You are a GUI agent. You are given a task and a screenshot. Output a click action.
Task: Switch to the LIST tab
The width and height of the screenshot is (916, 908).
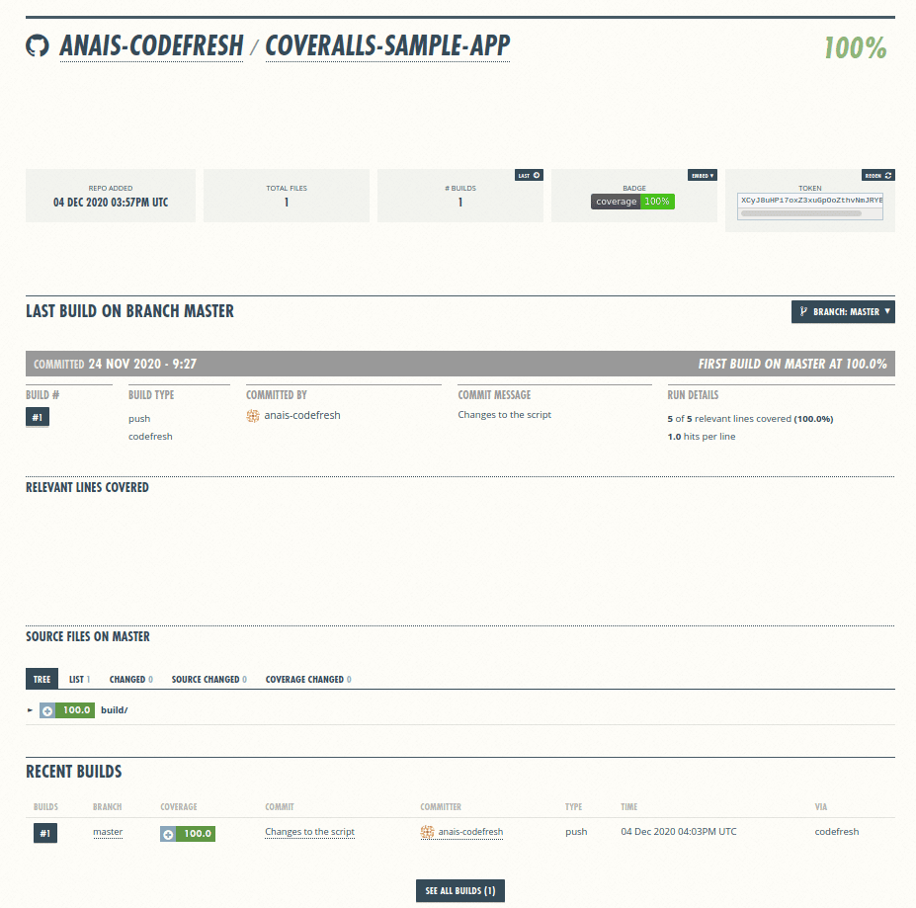point(76,679)
